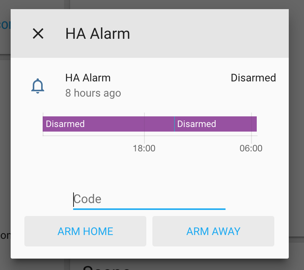Image resolution: width=304 pixels, height=270 pixels.
Task: Click the partial blue link behind dialog
Action: 5,25
